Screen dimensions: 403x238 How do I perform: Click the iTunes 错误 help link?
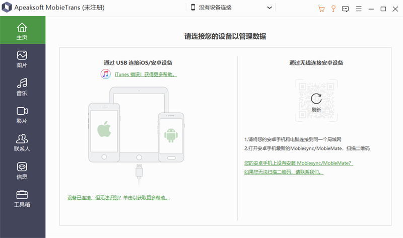pyautogui.click(x=146, y=74)
